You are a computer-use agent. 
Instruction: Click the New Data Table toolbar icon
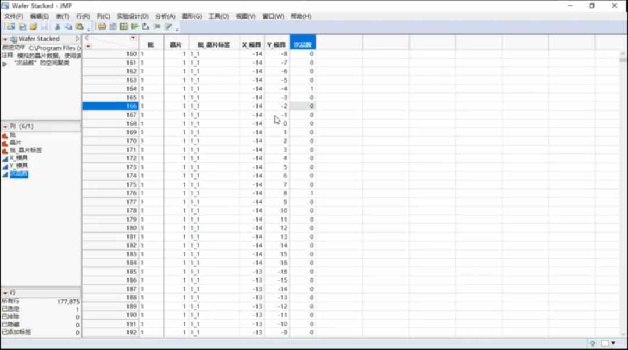click(11, 27)
